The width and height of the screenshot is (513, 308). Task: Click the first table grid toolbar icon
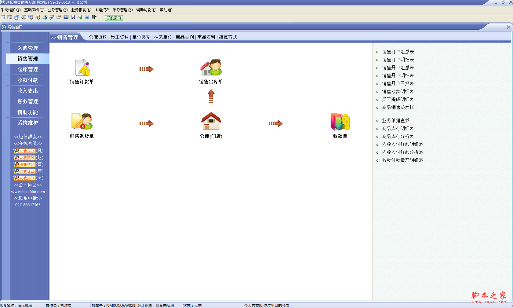point(3,17)
